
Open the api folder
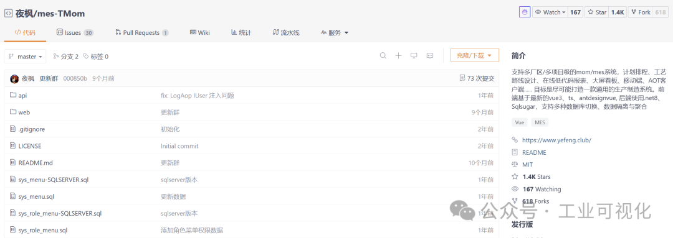tap(22, 96)
